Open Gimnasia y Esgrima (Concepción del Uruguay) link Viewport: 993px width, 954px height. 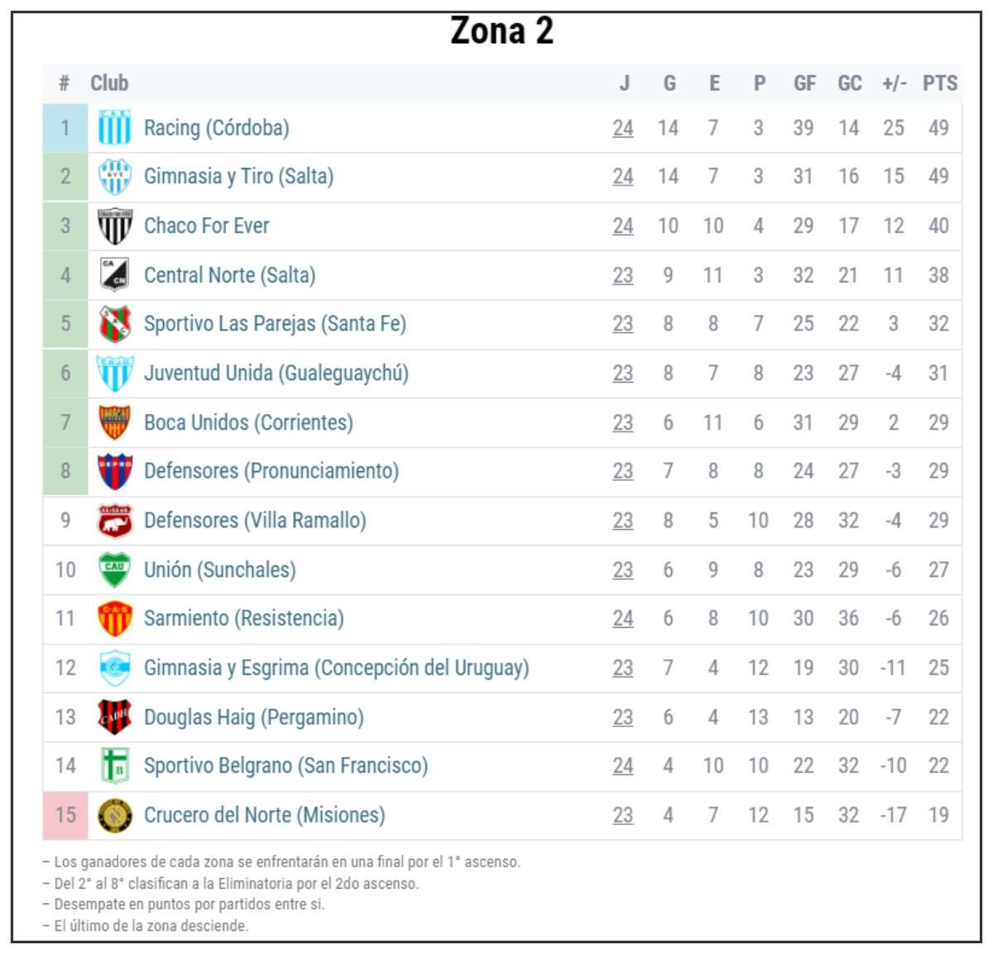[x=336, y=668]
